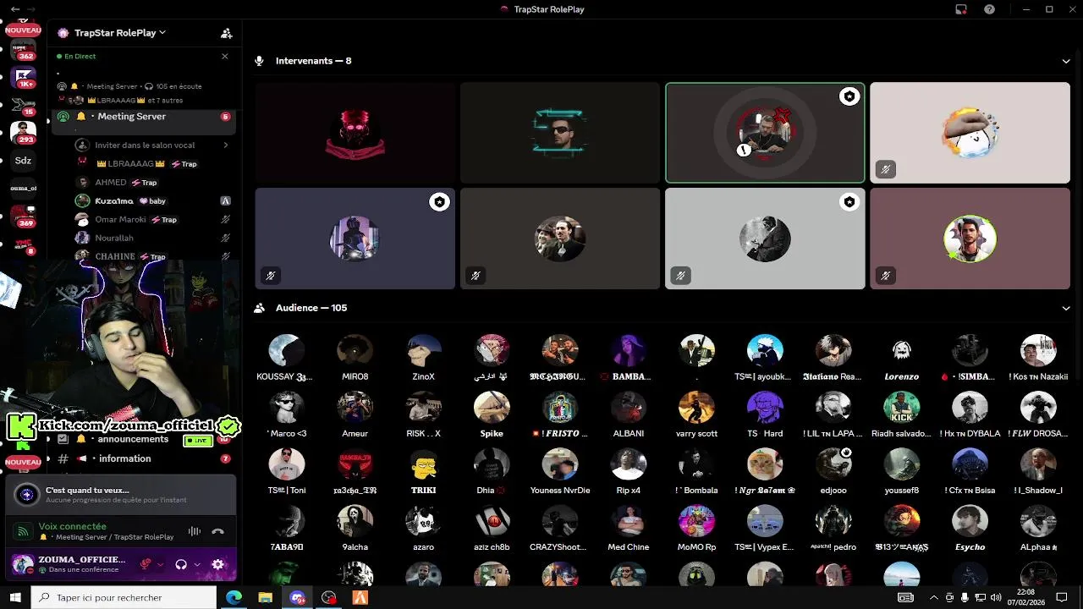Open server with 15 notifications badge
Image resolution: width=1083 pixels, height=609 pixels.
click(x=23, y=106)
